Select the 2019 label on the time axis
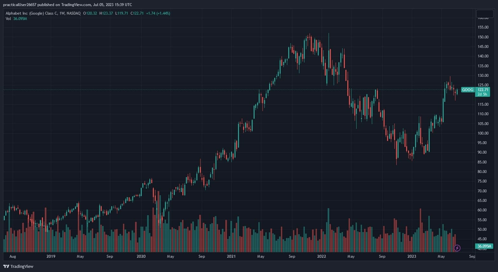This screenshot has width=498, height=272. coord(51,256)
